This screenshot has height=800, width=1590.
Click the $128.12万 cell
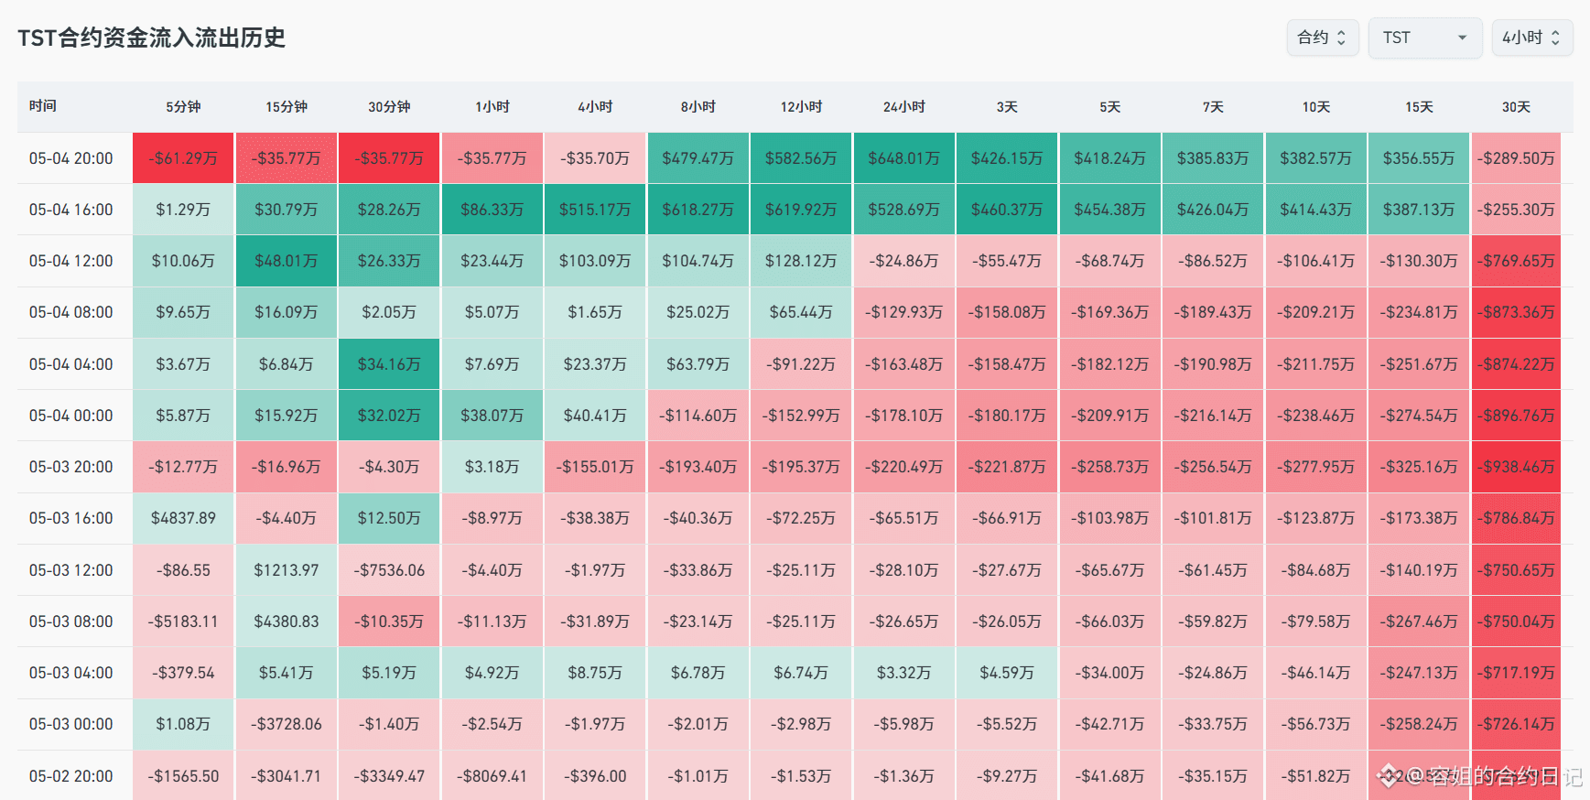tap(801, 261)
